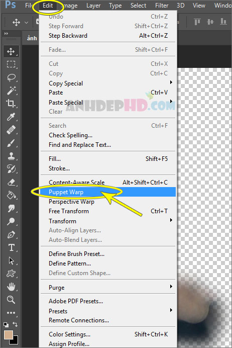The width and height of the screenshot is (232, 348).
Task: Expand the toolbar panel double arrows
Action: pos(6,34)
